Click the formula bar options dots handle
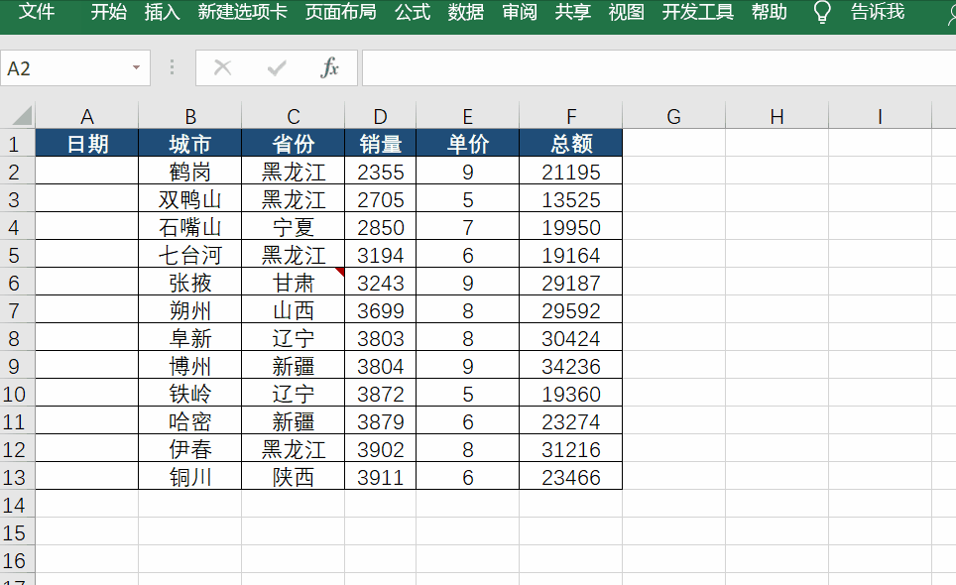The width and height of the screenshot is (956, 585). pos(172,67)
